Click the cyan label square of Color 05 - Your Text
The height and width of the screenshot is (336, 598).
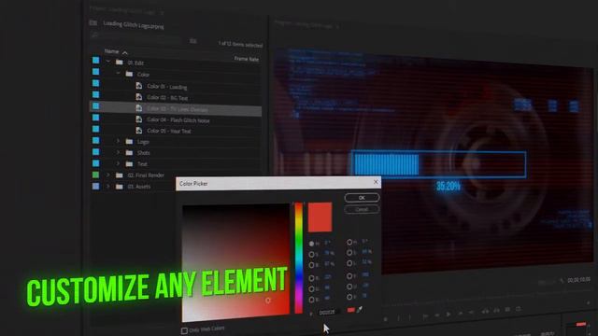coord(95,129)
